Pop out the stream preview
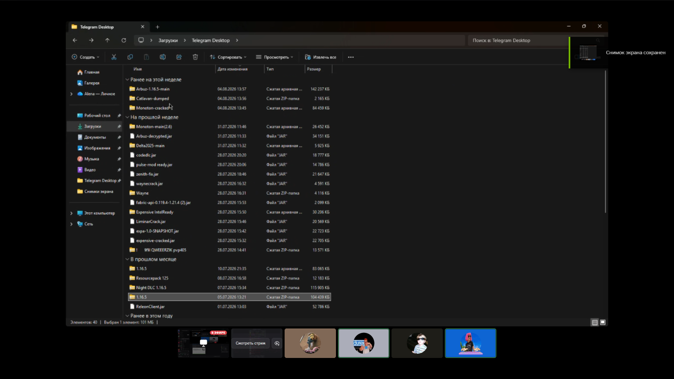The height and width of the screenshot is (379, 674). 277,343
